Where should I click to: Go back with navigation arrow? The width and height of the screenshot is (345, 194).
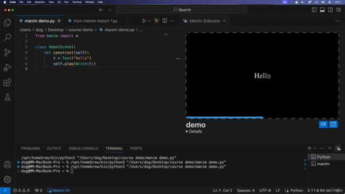tap(101, 10)
